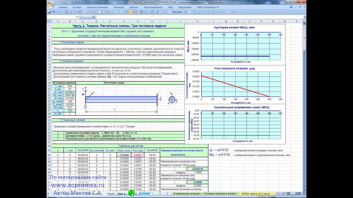Open the Name Box dropdown arrow
Image resolution: width=353 pixels, height=198 pixels.
[x=77, y=17]
